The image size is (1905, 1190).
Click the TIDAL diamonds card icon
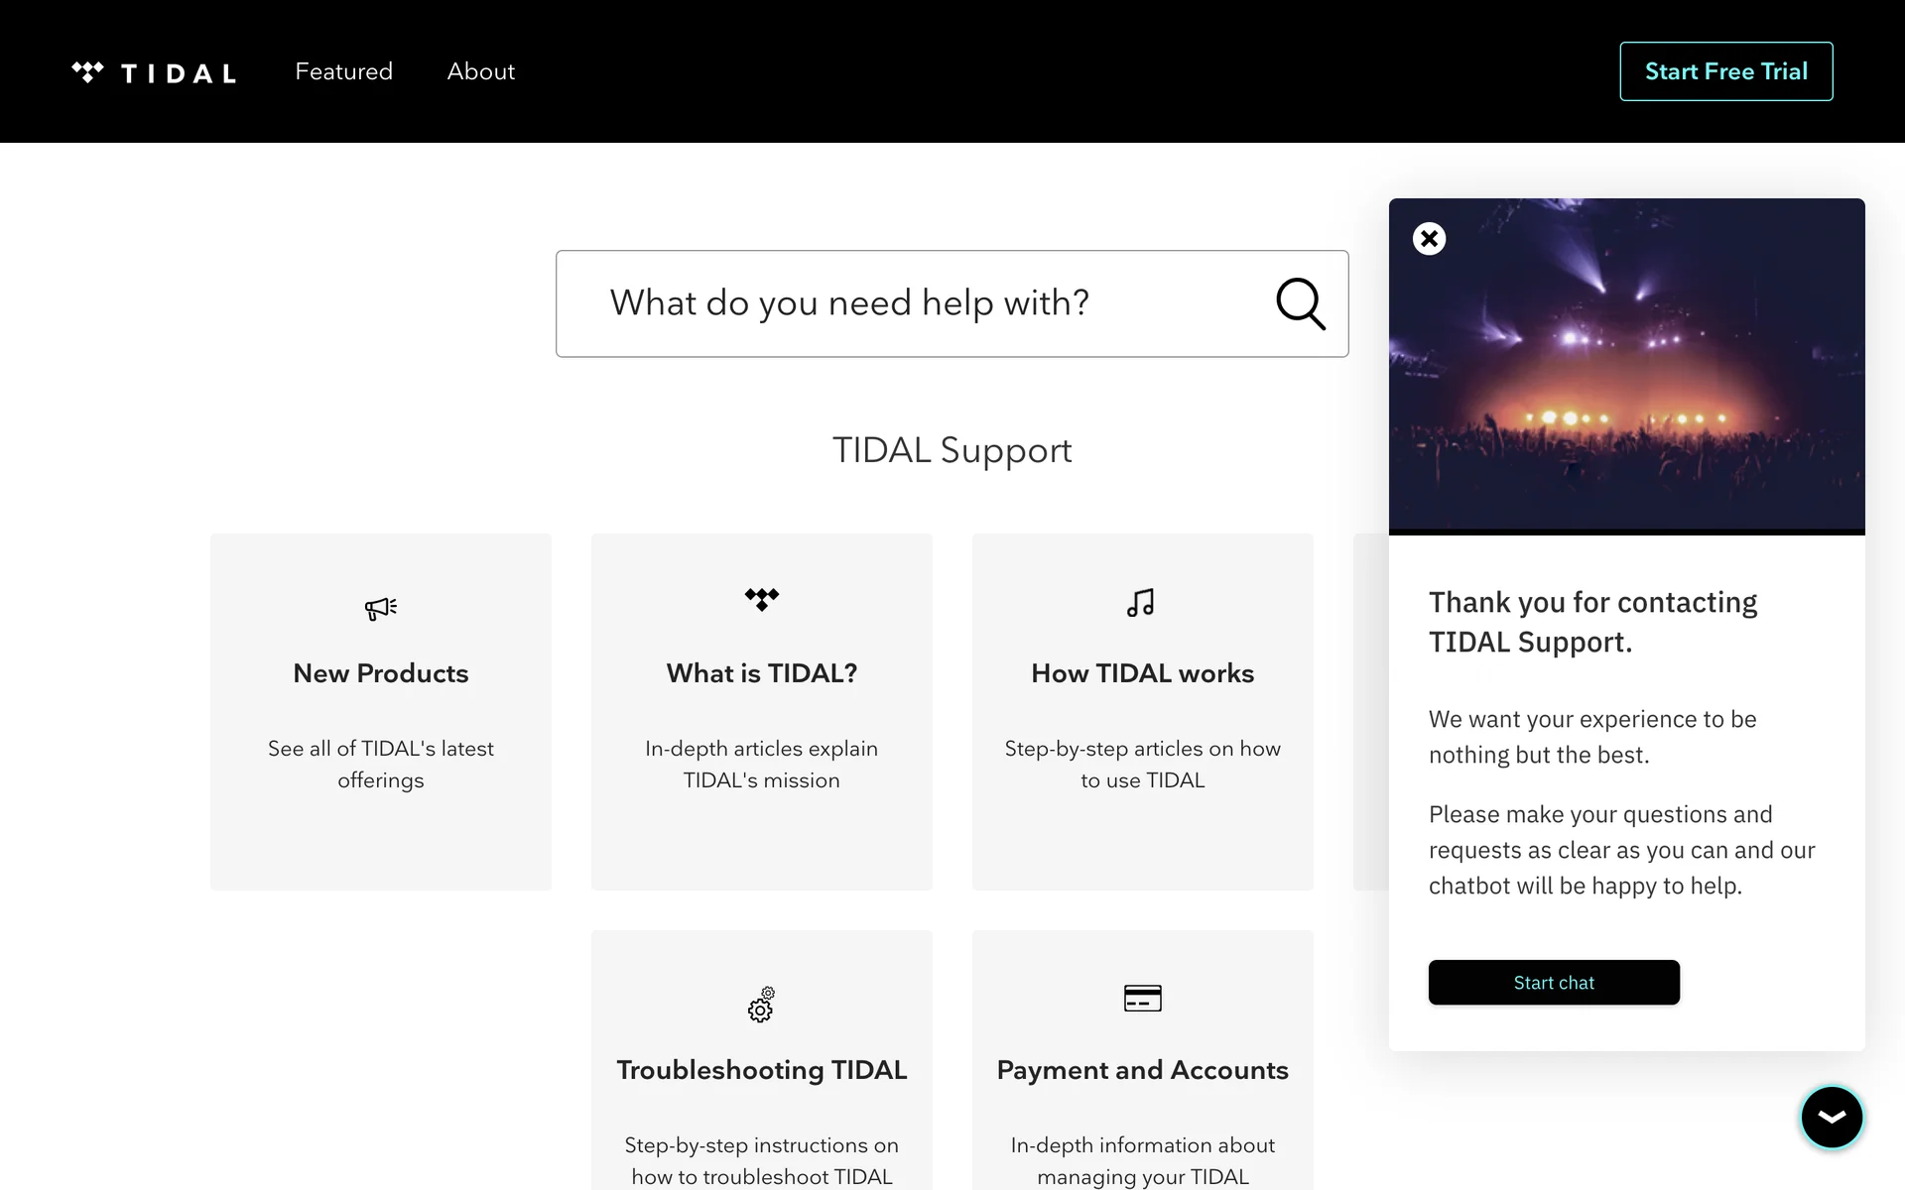(x=762, y=599)
